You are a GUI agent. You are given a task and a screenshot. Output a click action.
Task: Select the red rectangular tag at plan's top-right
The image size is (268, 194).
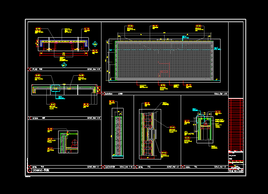[x=87, y=29]
